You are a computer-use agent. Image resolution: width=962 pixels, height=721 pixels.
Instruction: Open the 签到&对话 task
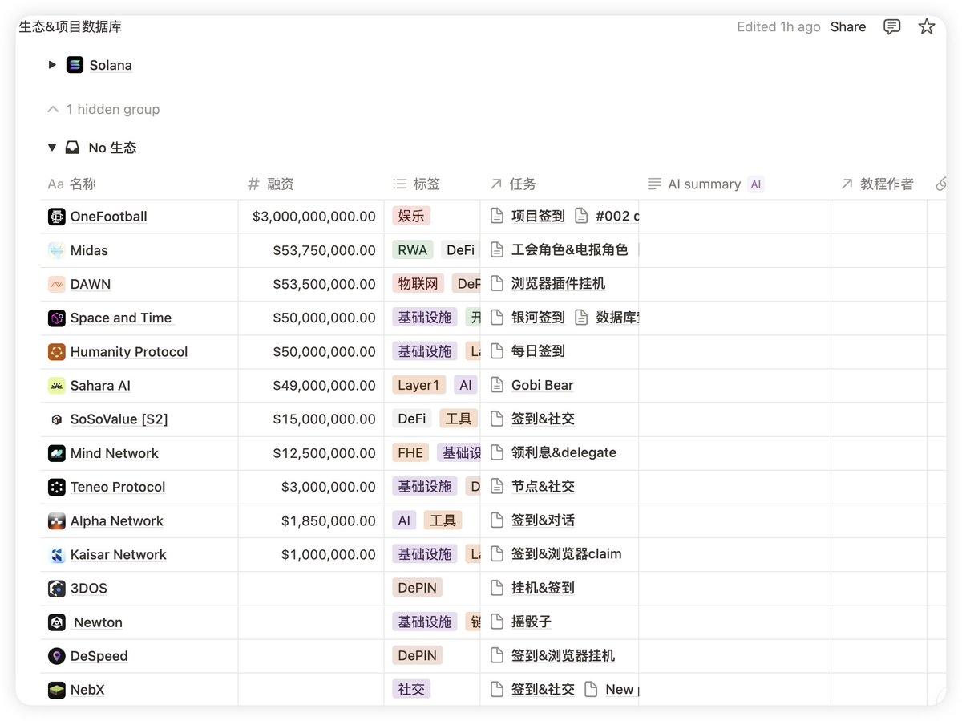(x=543, y=520)
